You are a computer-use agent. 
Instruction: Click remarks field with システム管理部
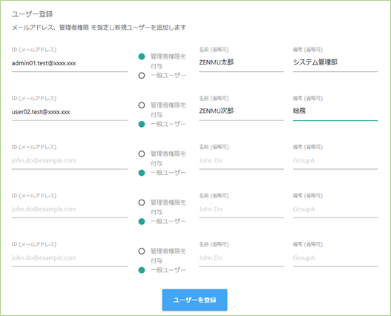pyautogui.click(x=335, y=62)
